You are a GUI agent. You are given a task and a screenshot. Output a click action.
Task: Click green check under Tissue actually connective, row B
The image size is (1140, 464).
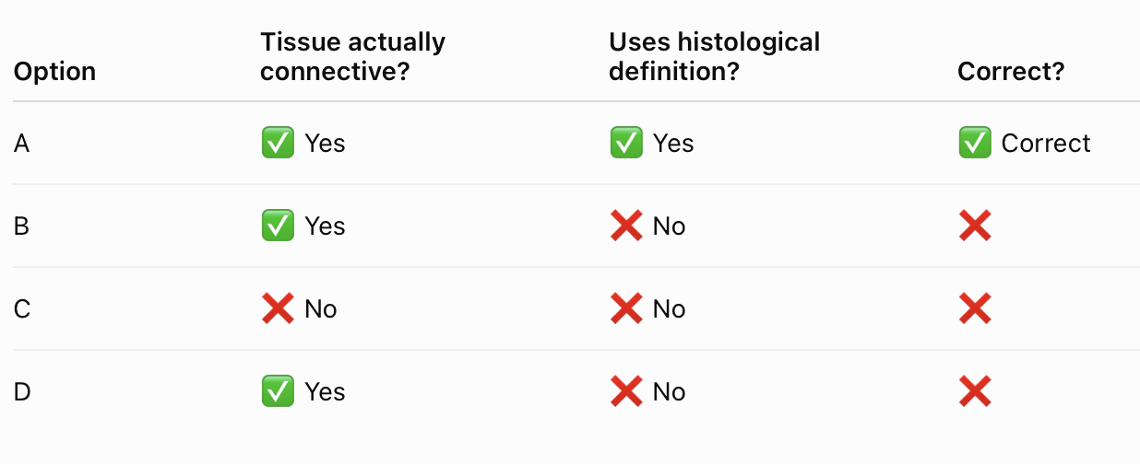pos(278,226)
